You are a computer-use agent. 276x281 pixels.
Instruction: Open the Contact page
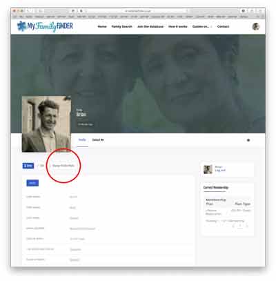[x=223, y=26]
